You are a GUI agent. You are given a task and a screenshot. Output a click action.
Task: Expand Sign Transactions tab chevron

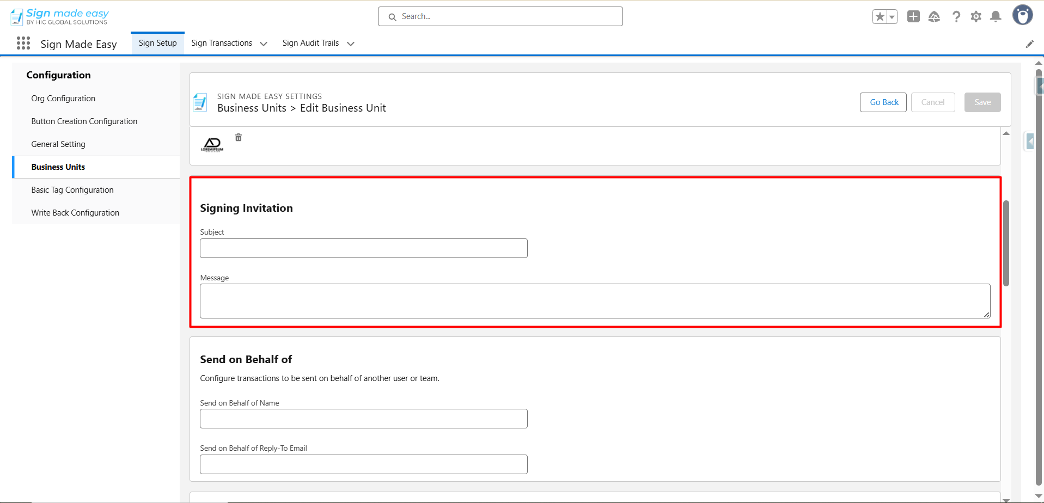(x=264, y=44)
